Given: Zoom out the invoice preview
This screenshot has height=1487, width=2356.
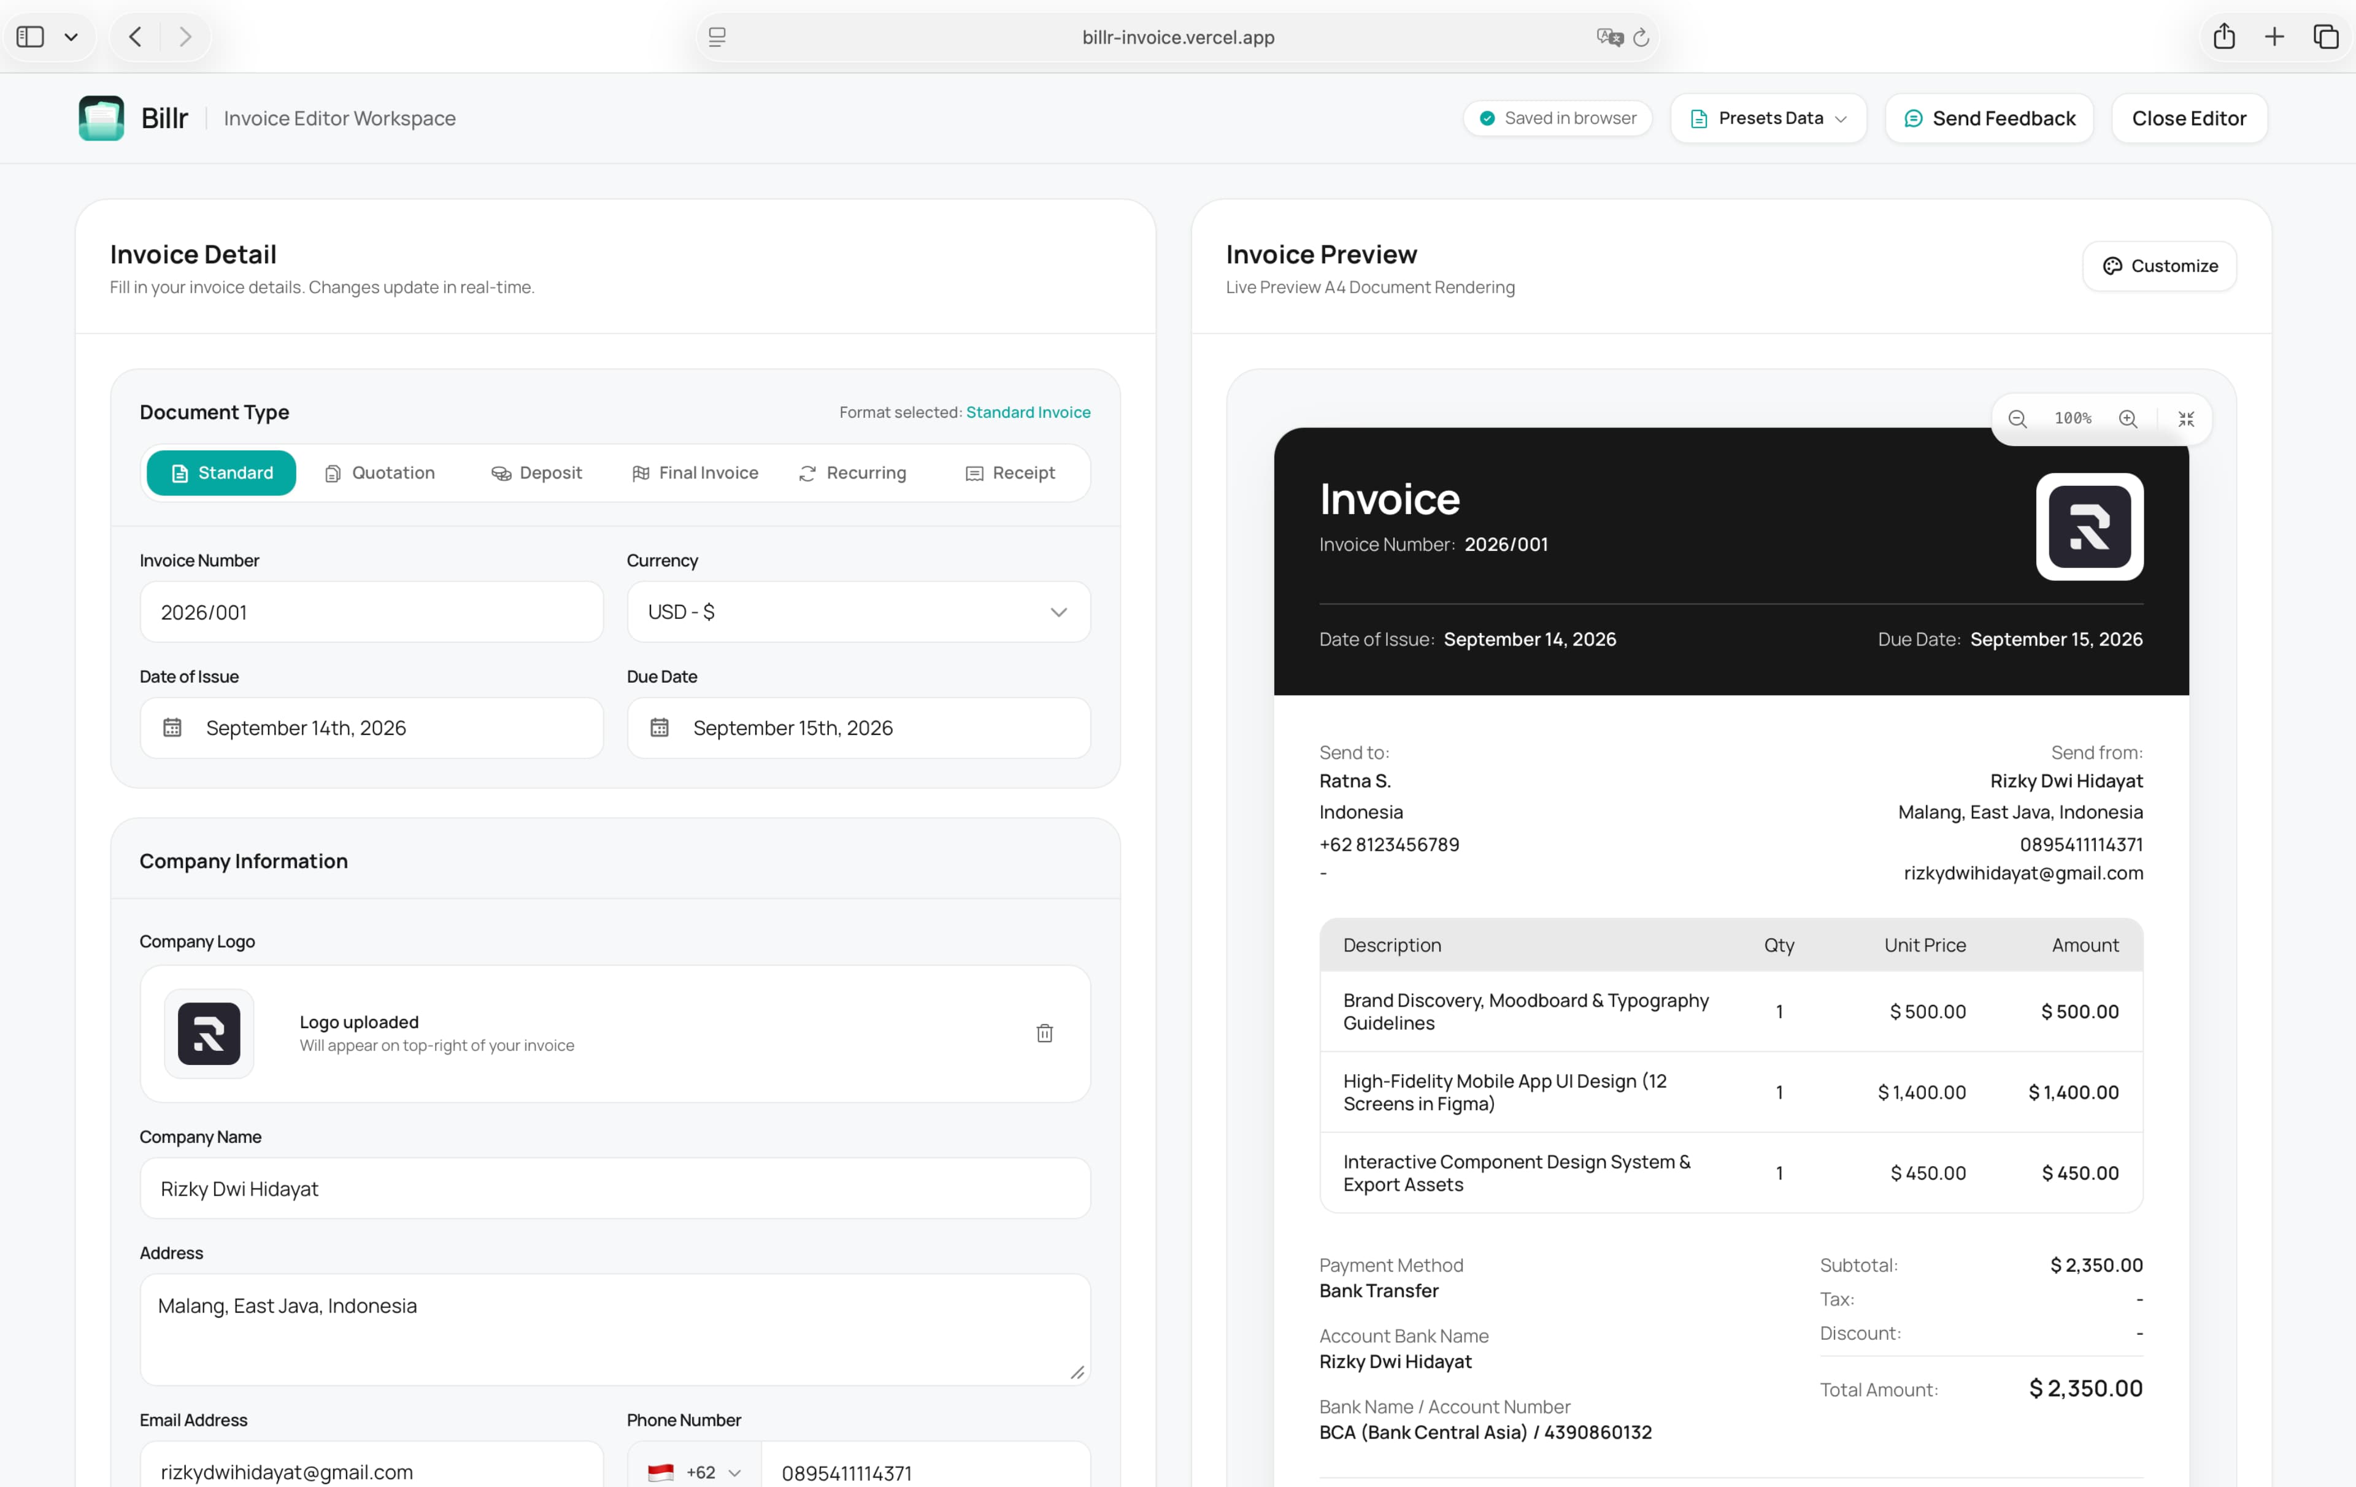Looking at the screenshot, I should coord(2017,419).
